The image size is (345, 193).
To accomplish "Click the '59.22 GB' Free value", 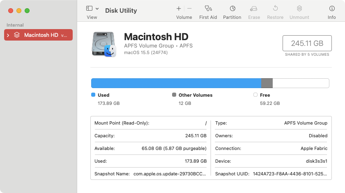I will pyautogui.click(x=270, y=103).
